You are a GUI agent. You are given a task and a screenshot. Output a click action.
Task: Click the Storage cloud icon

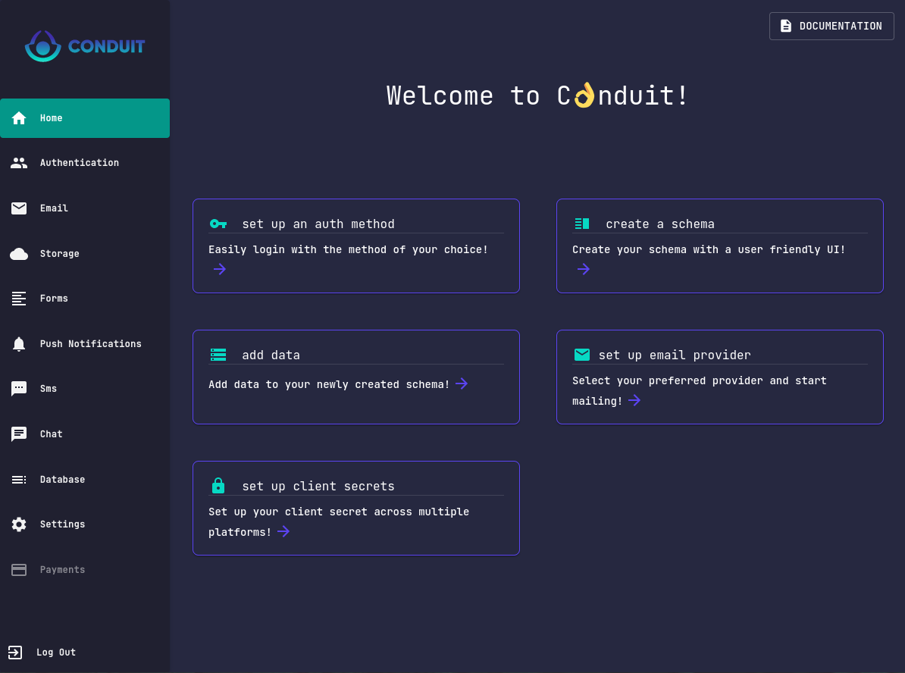[x=19, y=254]
